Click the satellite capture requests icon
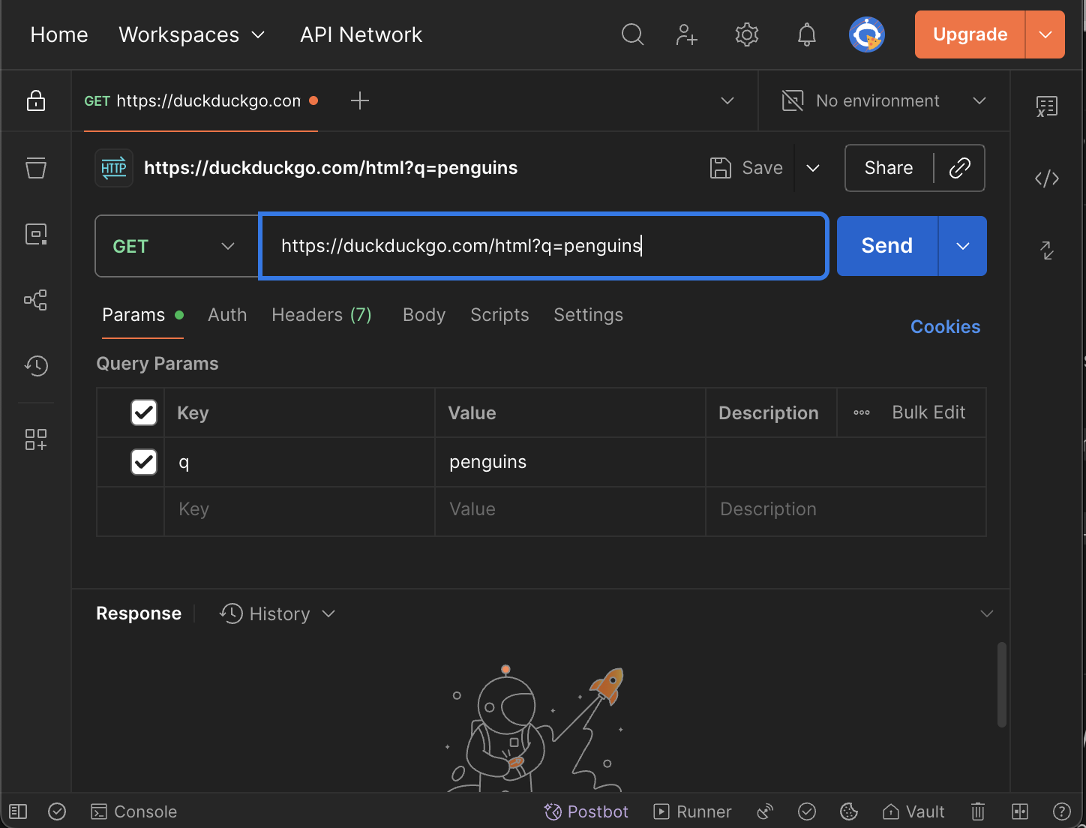1086x828 pixels. pos(765,811)
